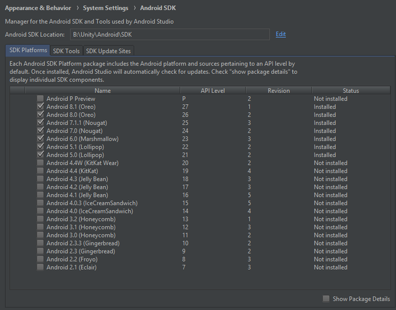The image size is (396, 310).
Task: Click the Android SDK Location field
Action: 170,35
